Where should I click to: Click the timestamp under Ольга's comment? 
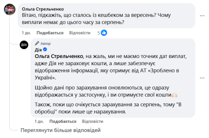point(26,33)
